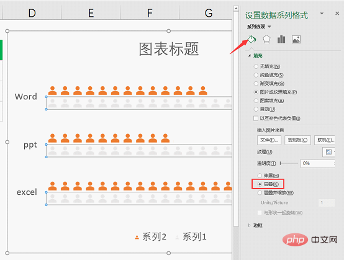
Task: Open the Series Options bar chart tab
Action: [281, 40]
